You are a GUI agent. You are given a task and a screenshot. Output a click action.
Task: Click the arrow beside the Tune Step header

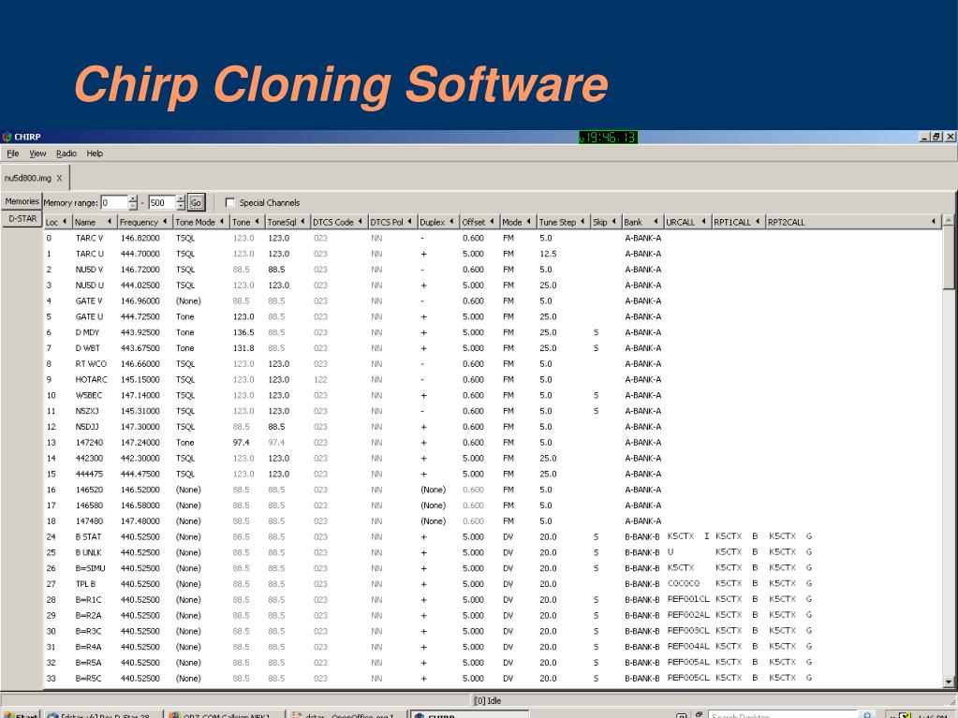point(582,222)
